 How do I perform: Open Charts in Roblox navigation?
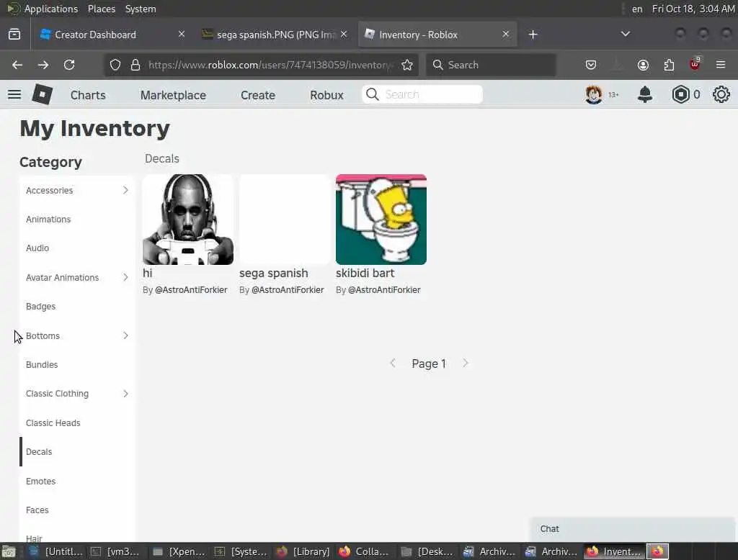(88, 95)
